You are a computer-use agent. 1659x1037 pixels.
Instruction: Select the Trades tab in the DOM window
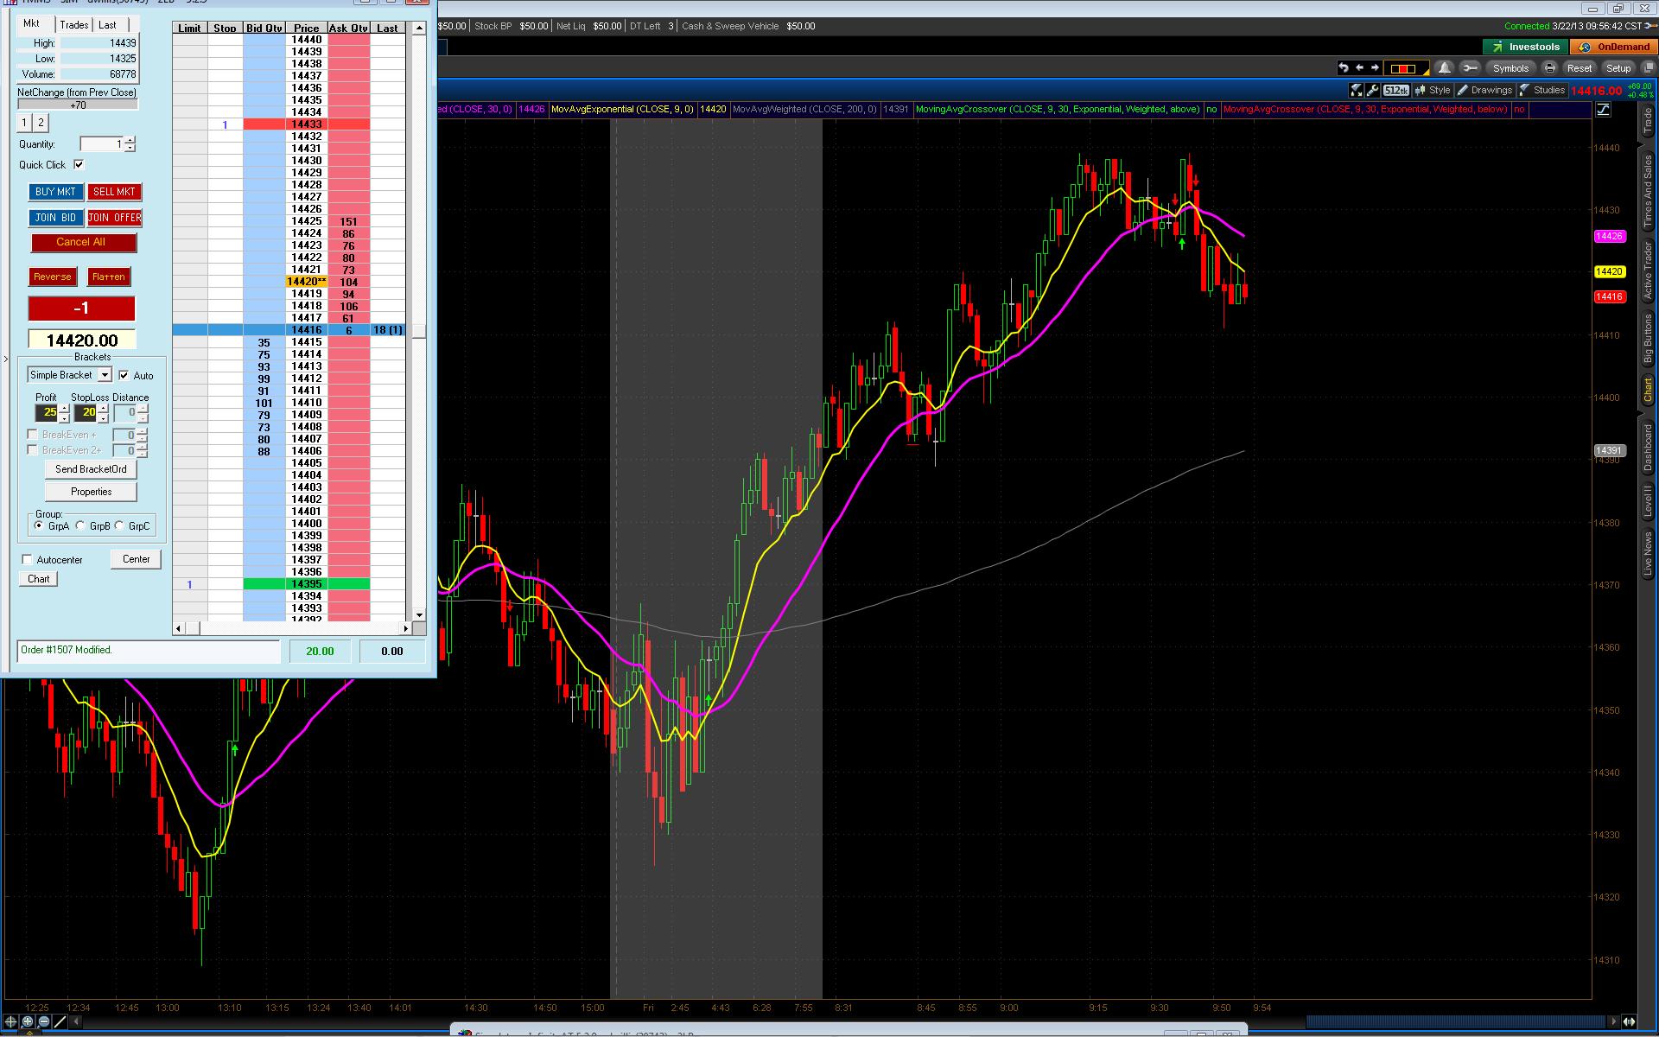[x=74, y=25]
